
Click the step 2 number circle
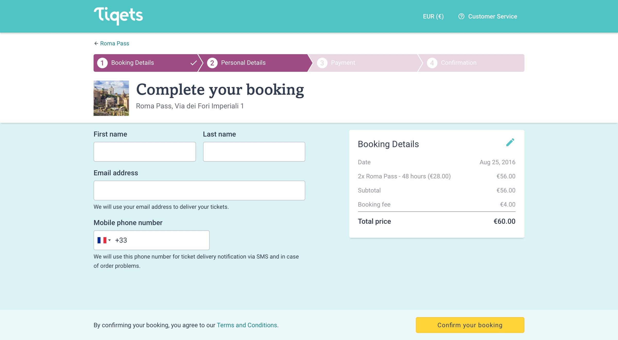pyautogui.click(x=212, y=63)
